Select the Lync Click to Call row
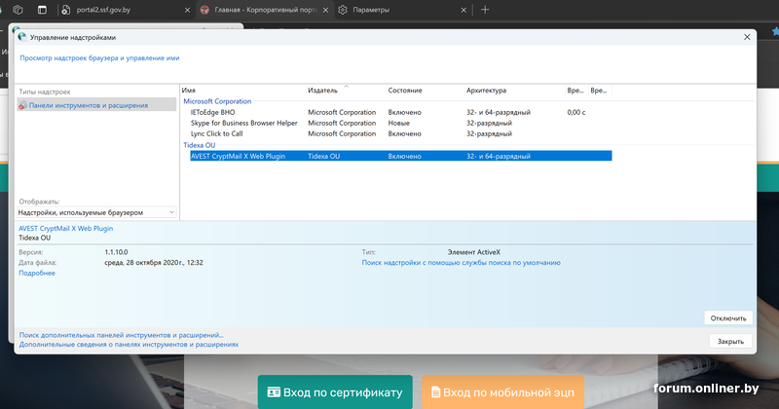The image size is (779, 409). point(400,133)
